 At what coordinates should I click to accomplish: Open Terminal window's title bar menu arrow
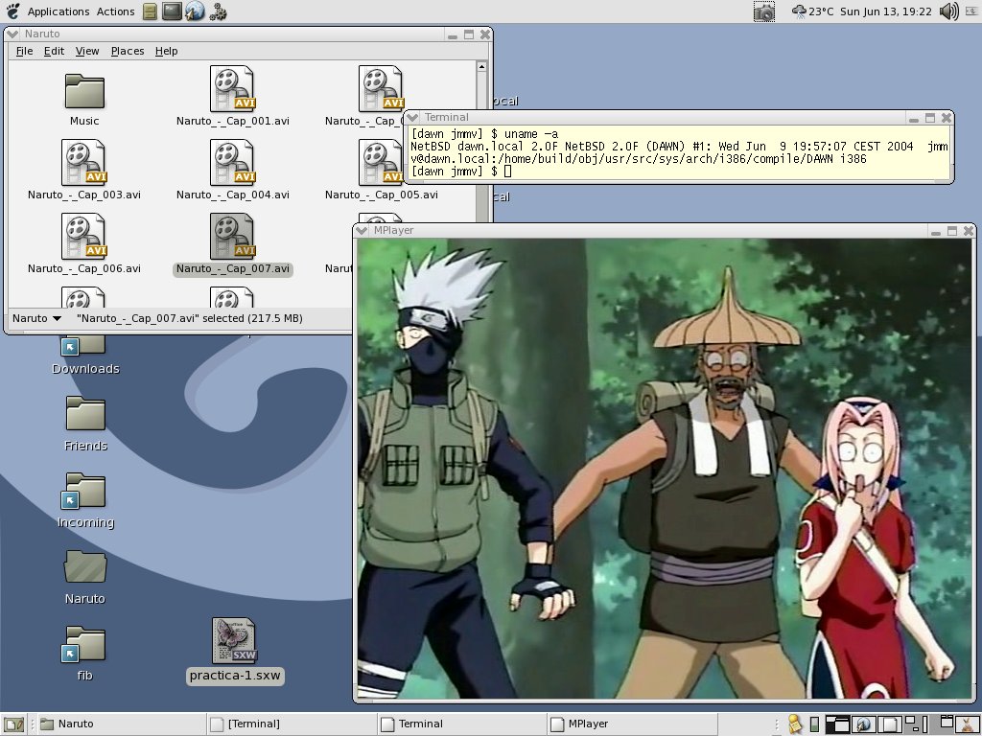point(412,117)
